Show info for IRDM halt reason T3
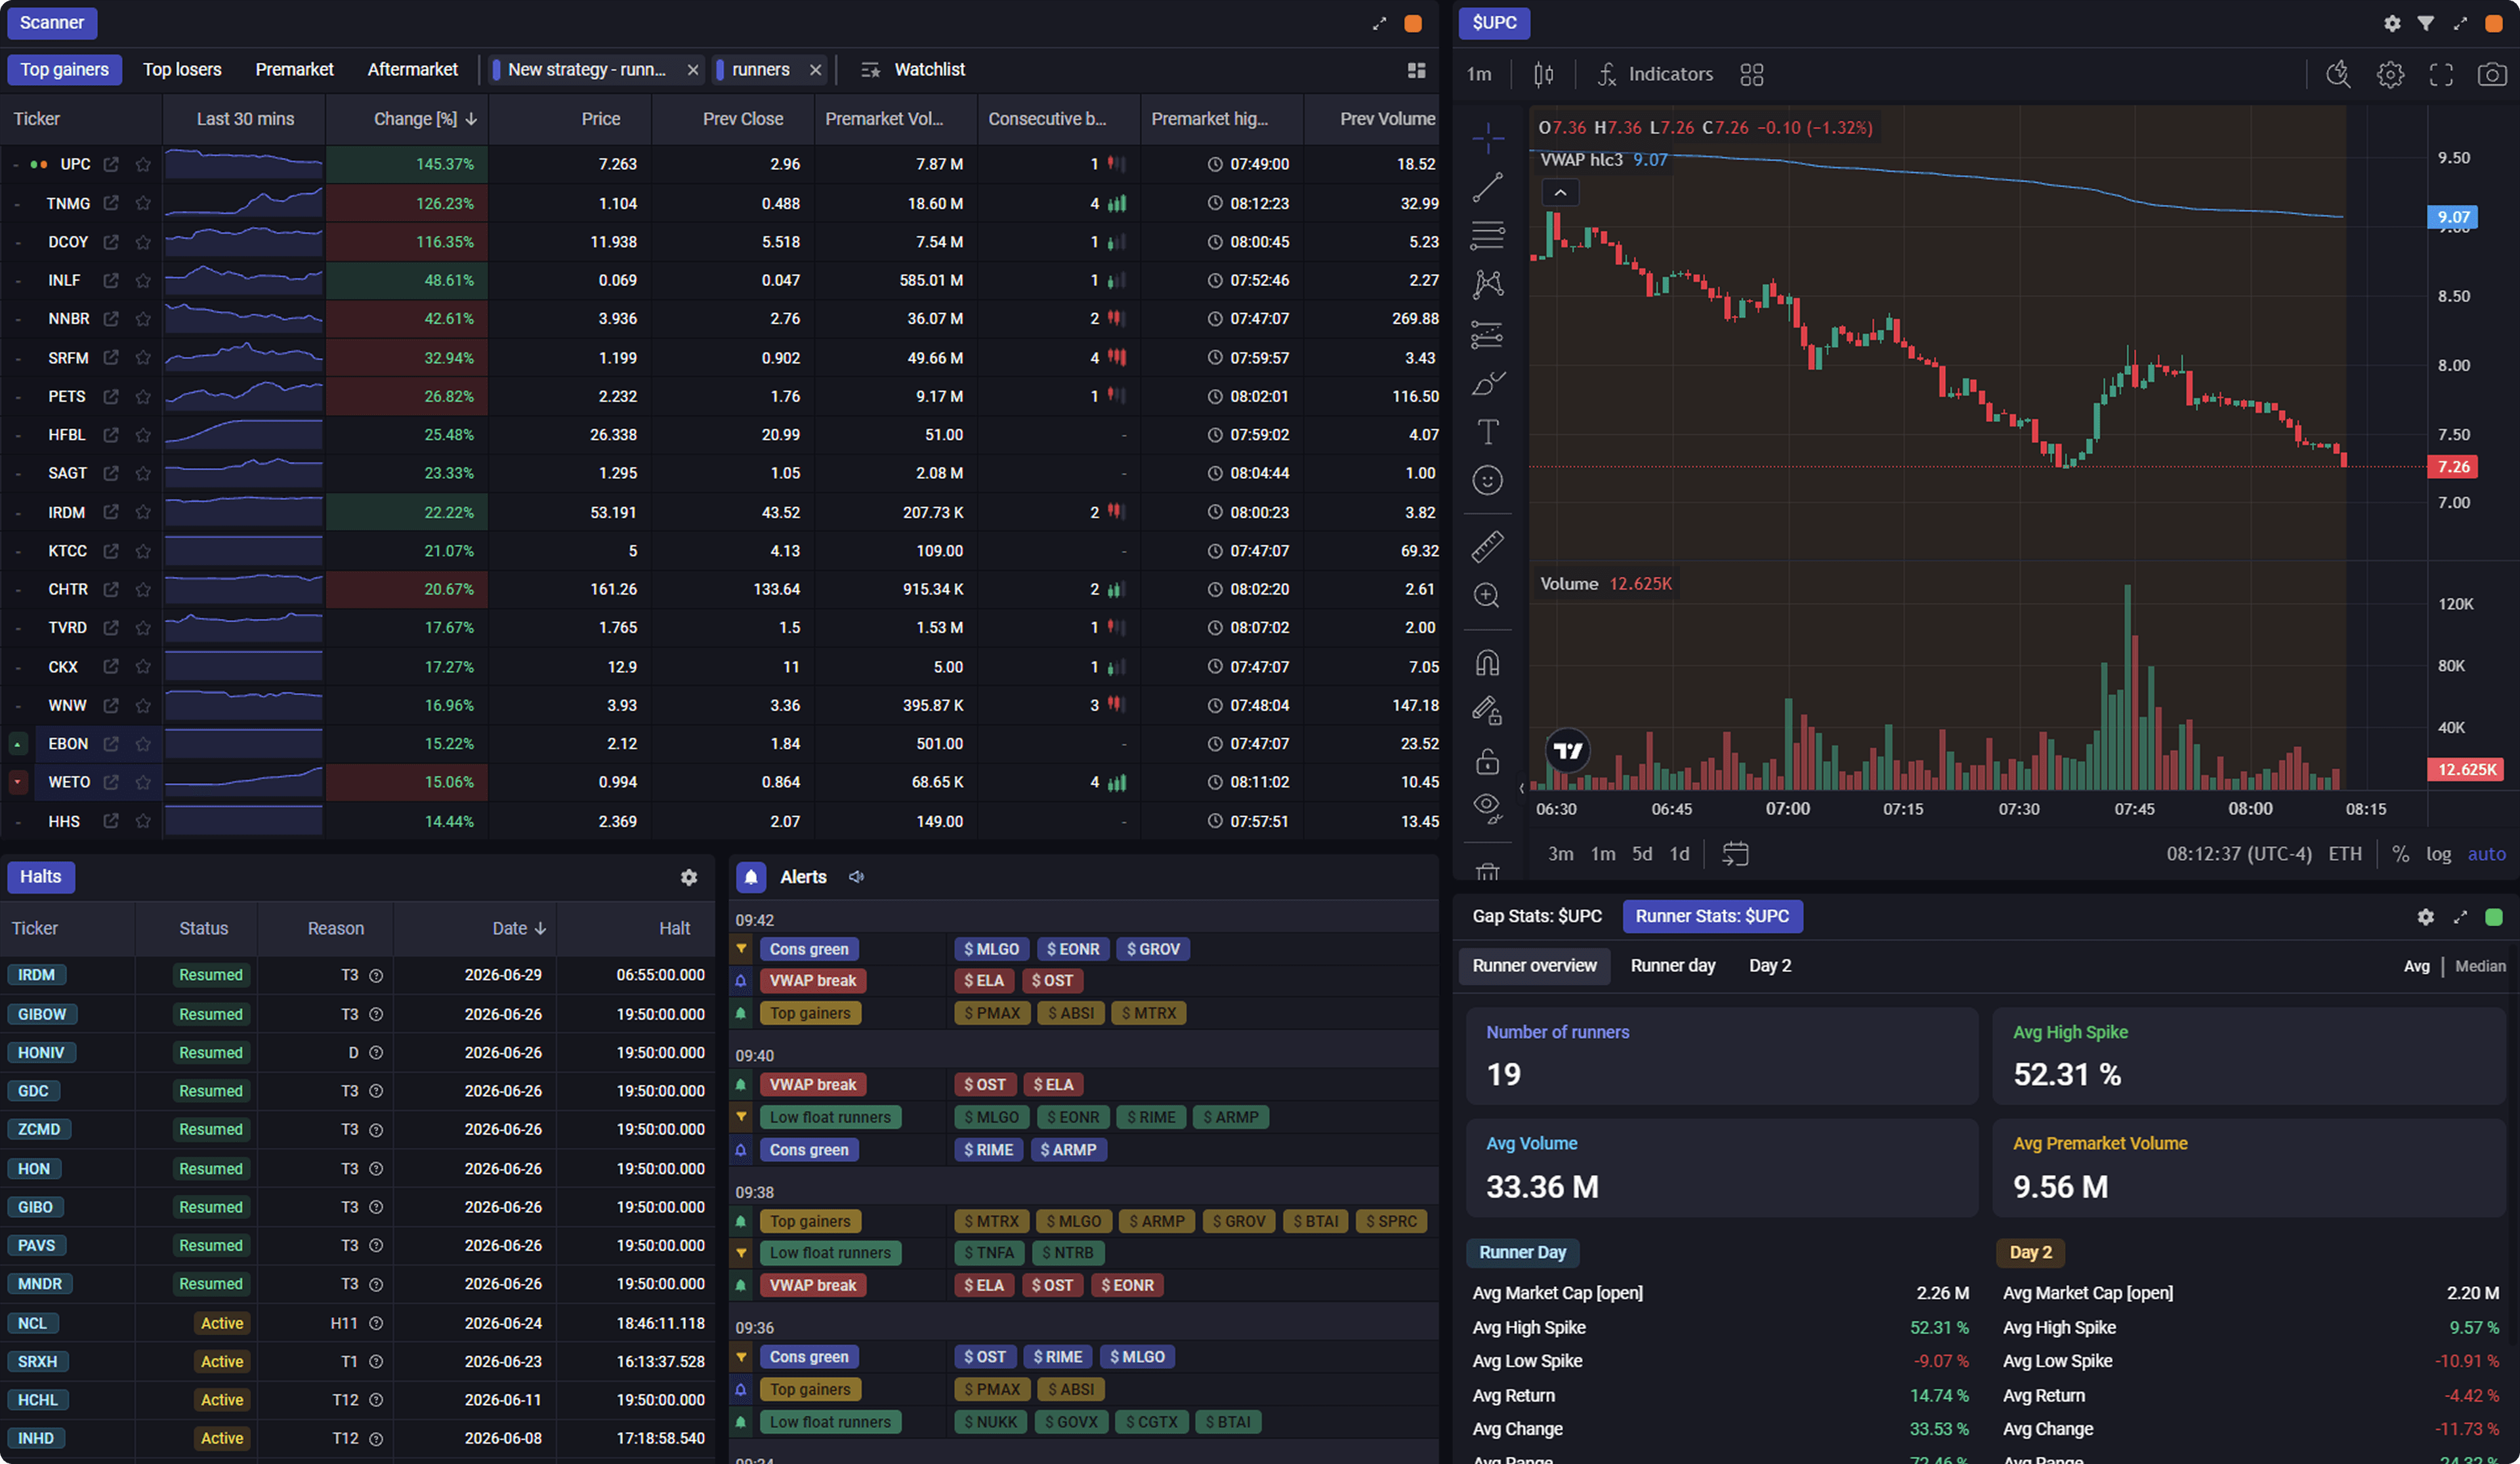The image size is (2520, 1464). (x=376, y=975)
